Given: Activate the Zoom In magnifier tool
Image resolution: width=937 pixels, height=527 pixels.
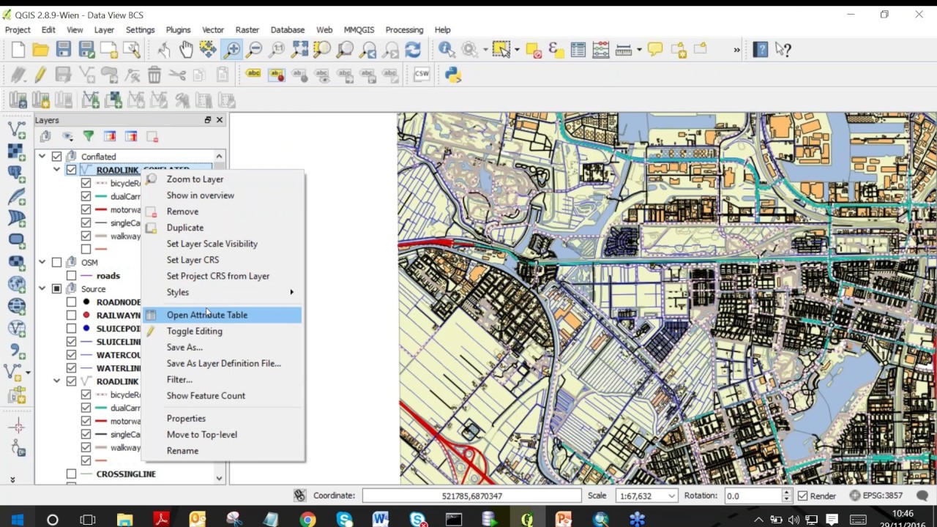Looking at the screenshot, I should pos(231,50).
